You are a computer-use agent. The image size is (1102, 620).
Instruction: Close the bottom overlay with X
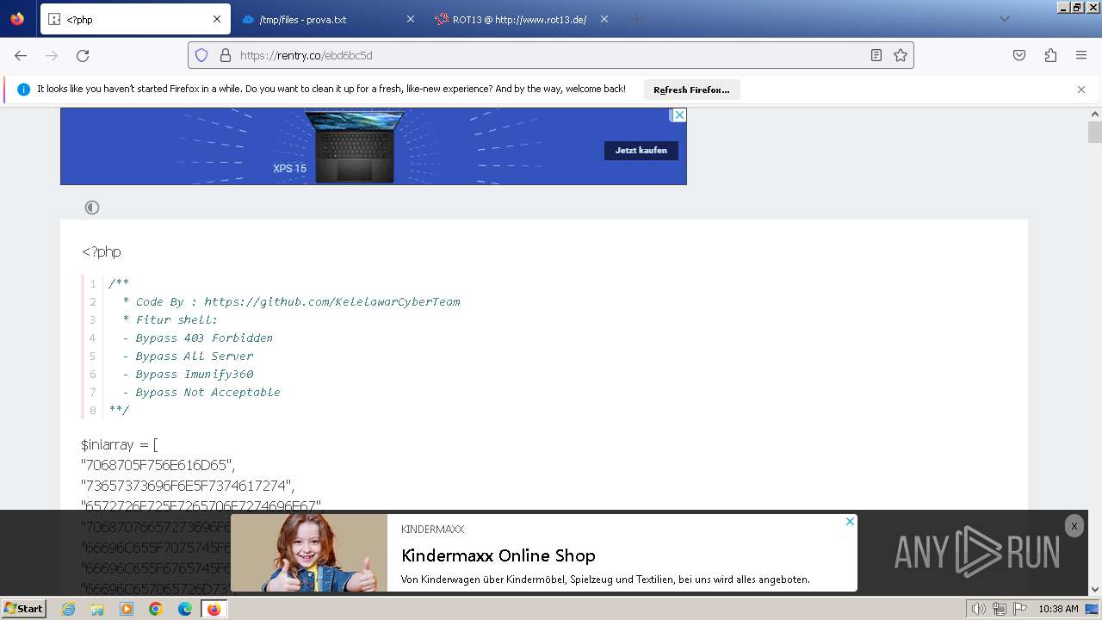(x=1074, y=526)
